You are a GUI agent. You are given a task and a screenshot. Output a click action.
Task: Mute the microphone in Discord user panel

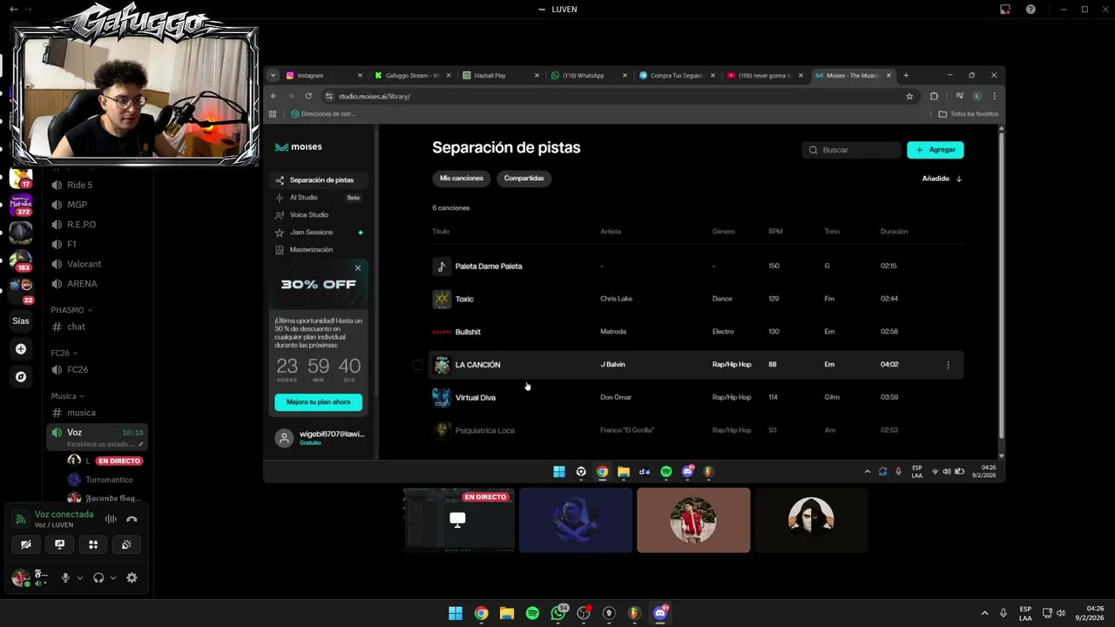(x=64, y=577)
